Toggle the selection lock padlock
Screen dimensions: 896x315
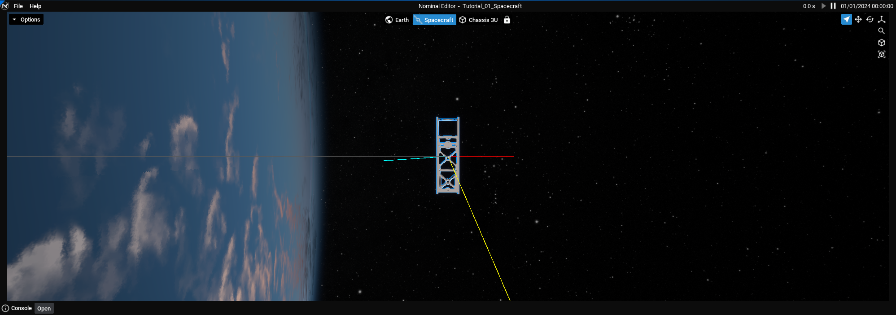click(x=507, y=20)
